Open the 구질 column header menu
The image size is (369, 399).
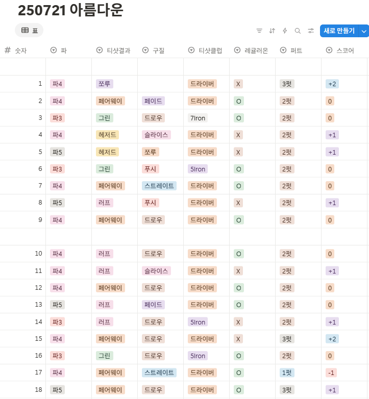(161, 51)
